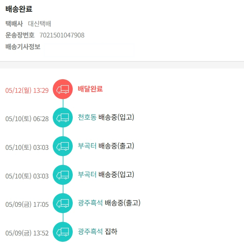Image resolution: width=244 pixels, height=243 pixels.
Task: Click the tracking number 7021501047908
Action: [x=62, y=35]
